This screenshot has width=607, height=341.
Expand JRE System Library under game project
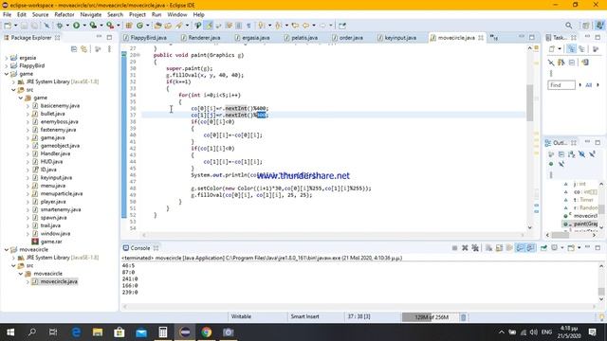(x=13, y=82)
